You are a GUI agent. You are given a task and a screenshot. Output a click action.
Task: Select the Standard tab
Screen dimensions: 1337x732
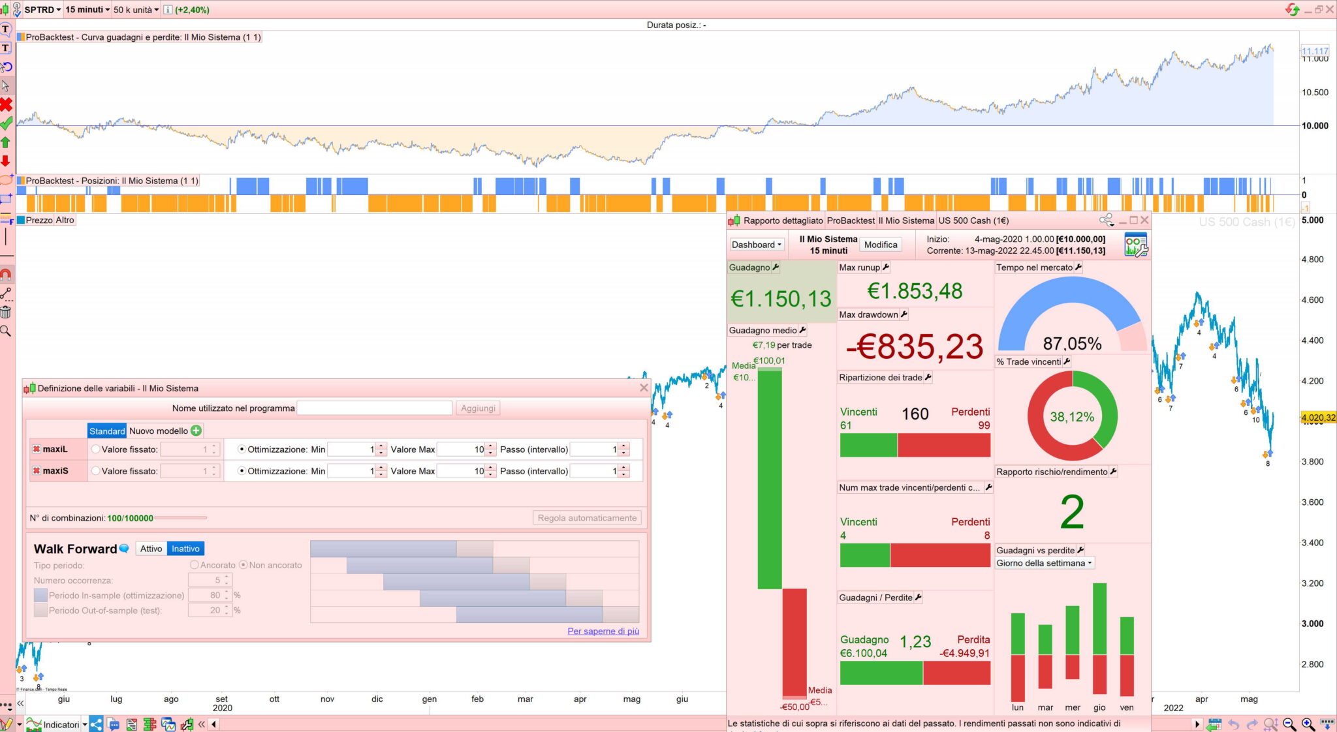click(x=107, y=431)
